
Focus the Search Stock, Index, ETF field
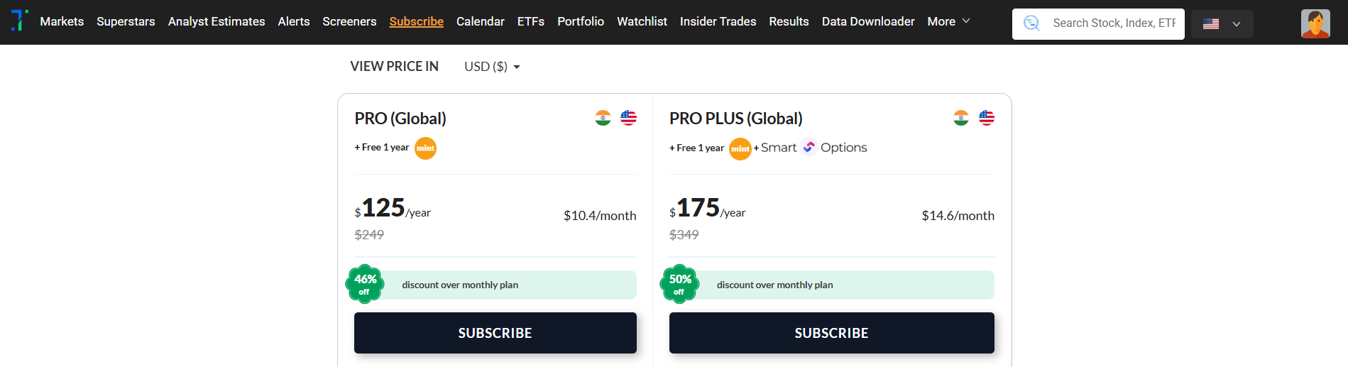click(1113, 23)
